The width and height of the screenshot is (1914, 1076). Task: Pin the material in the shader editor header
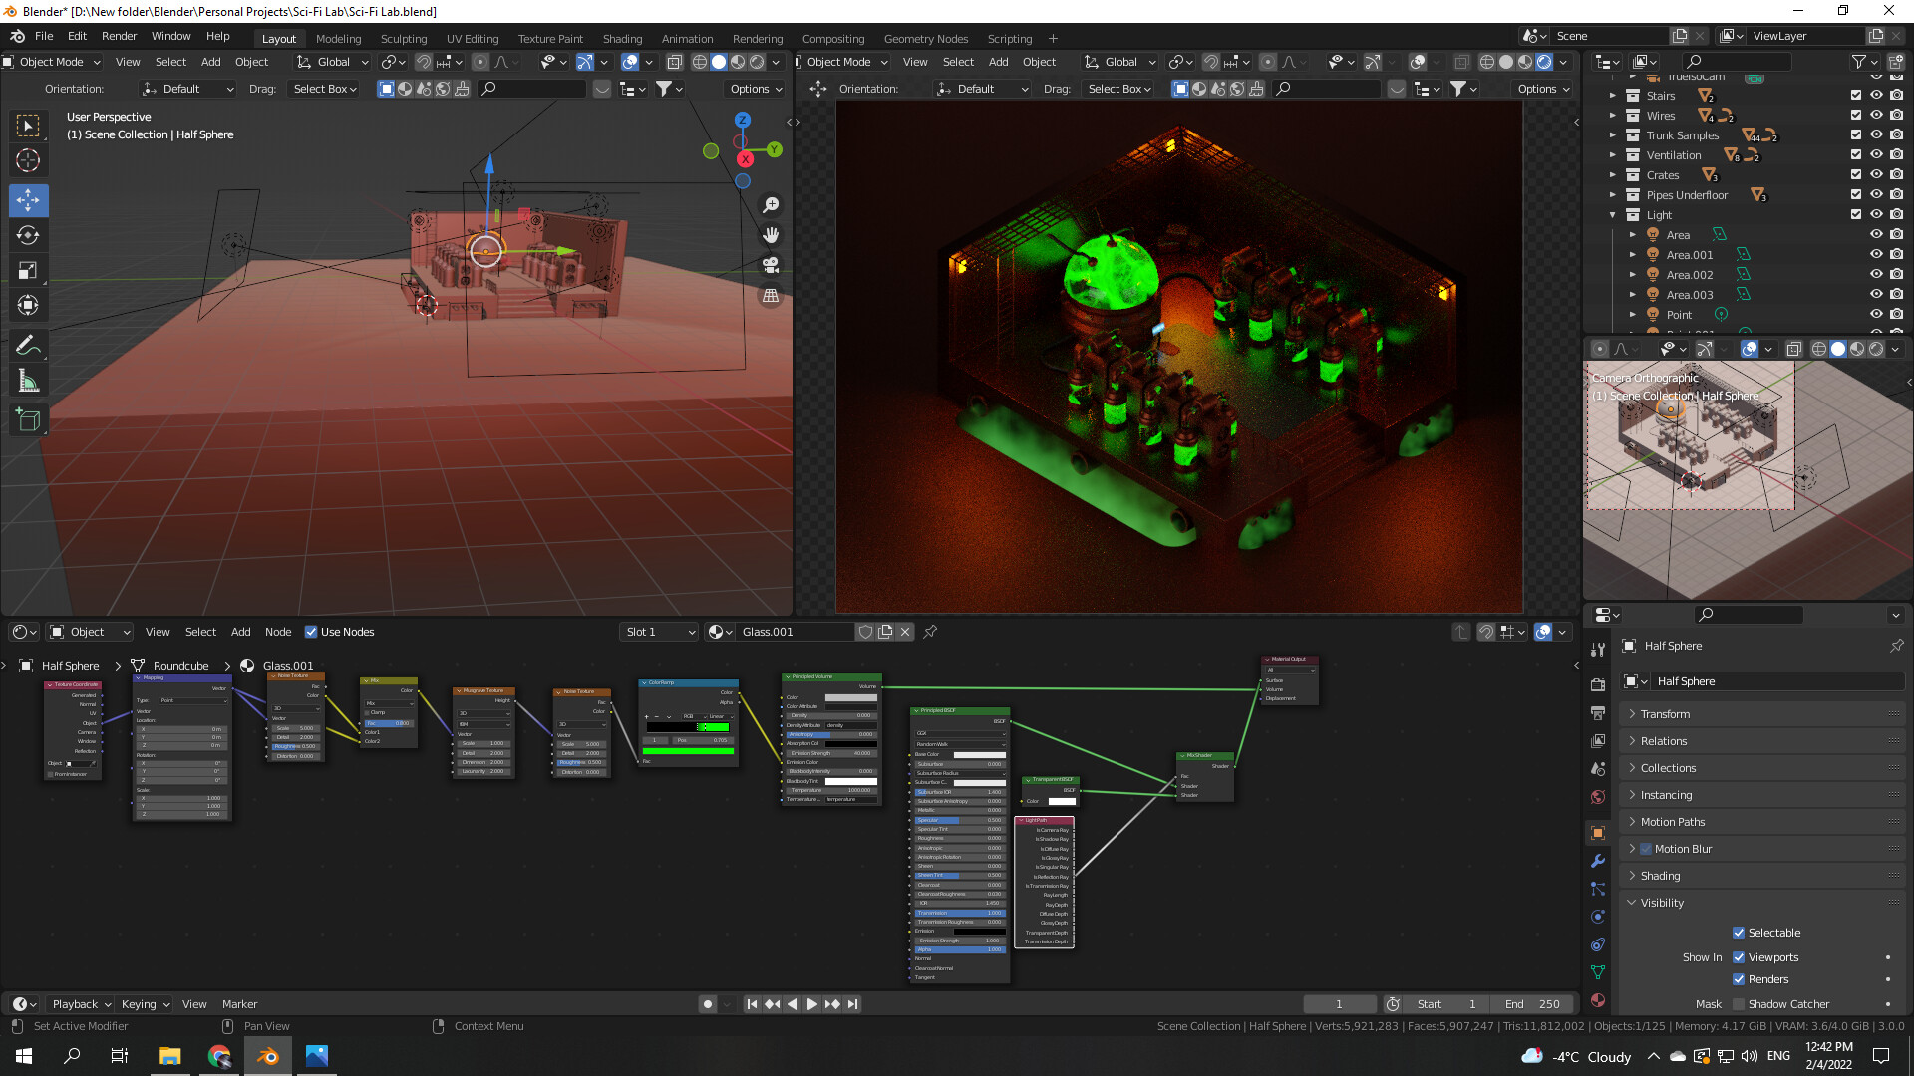[x=930, y=632]
